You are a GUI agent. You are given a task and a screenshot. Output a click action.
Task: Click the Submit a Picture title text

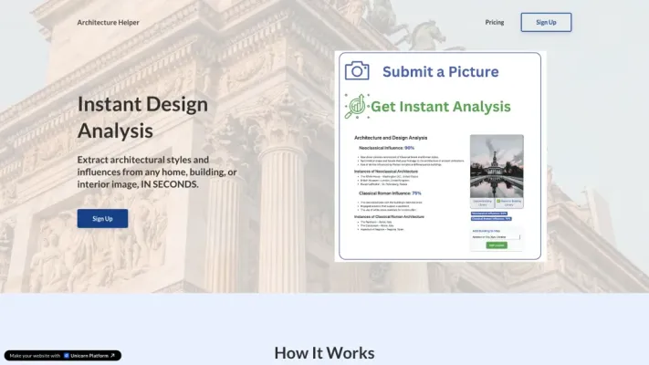[440, 71]
